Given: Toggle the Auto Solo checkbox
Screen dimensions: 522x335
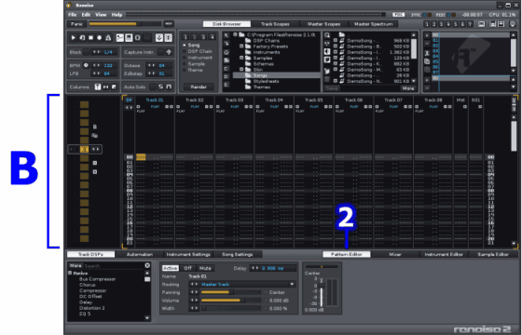Looking at the screenshot, I should (153, 87).
